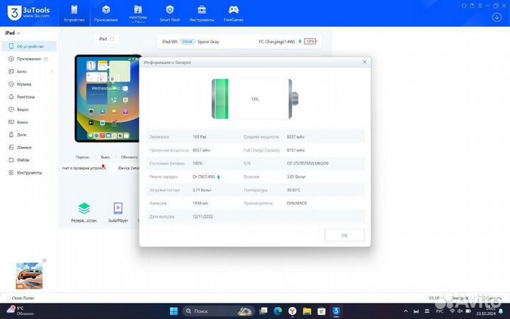
Task: Click the 18% battery level indicator
Action: point(310,42)
